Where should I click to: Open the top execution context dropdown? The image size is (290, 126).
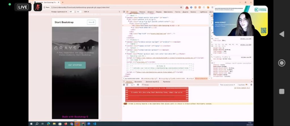click(x=133, y=85)
